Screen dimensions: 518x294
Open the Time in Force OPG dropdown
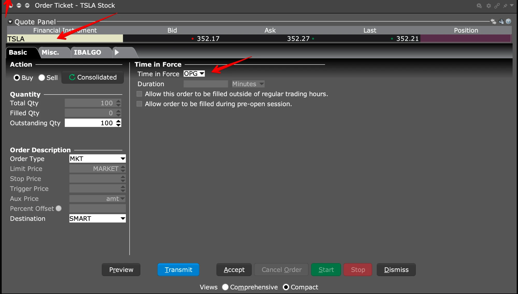(x=194, y=74)
